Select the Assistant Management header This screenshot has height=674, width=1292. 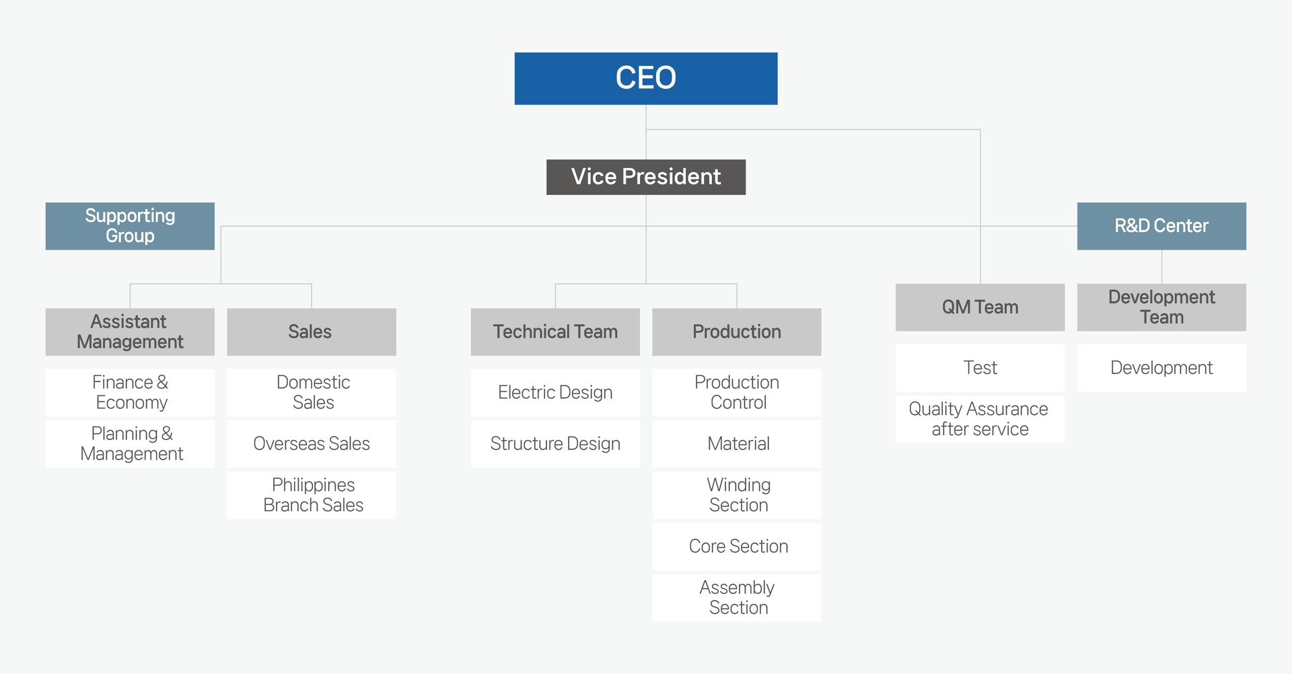pyautogui.click(x=130, y=332)
